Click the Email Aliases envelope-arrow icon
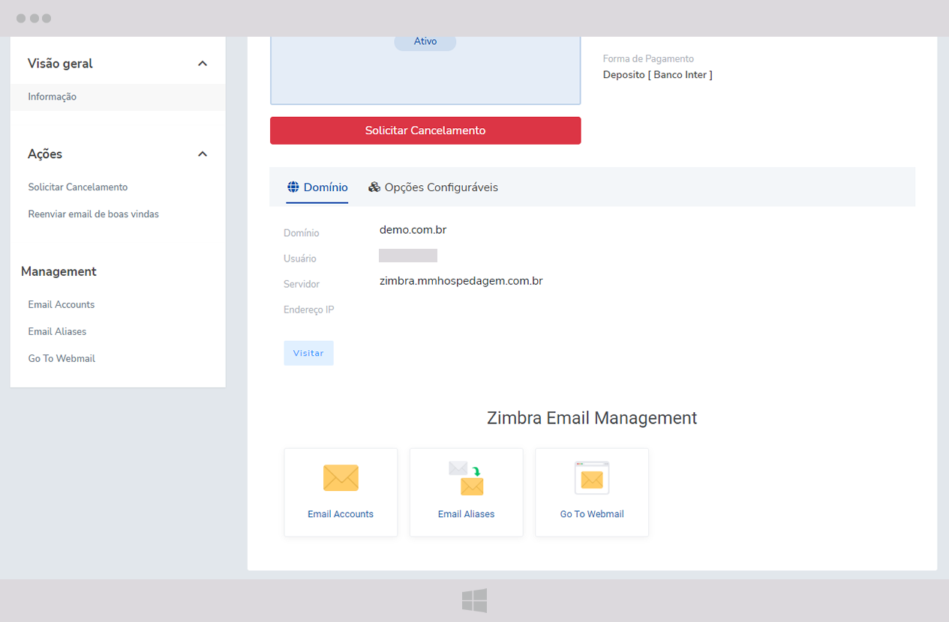The width and height of the screenshot is (949, 622). [466, 478]
